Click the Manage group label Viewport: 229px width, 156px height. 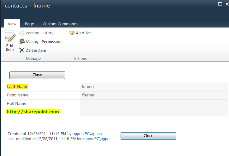coord(33,58)
